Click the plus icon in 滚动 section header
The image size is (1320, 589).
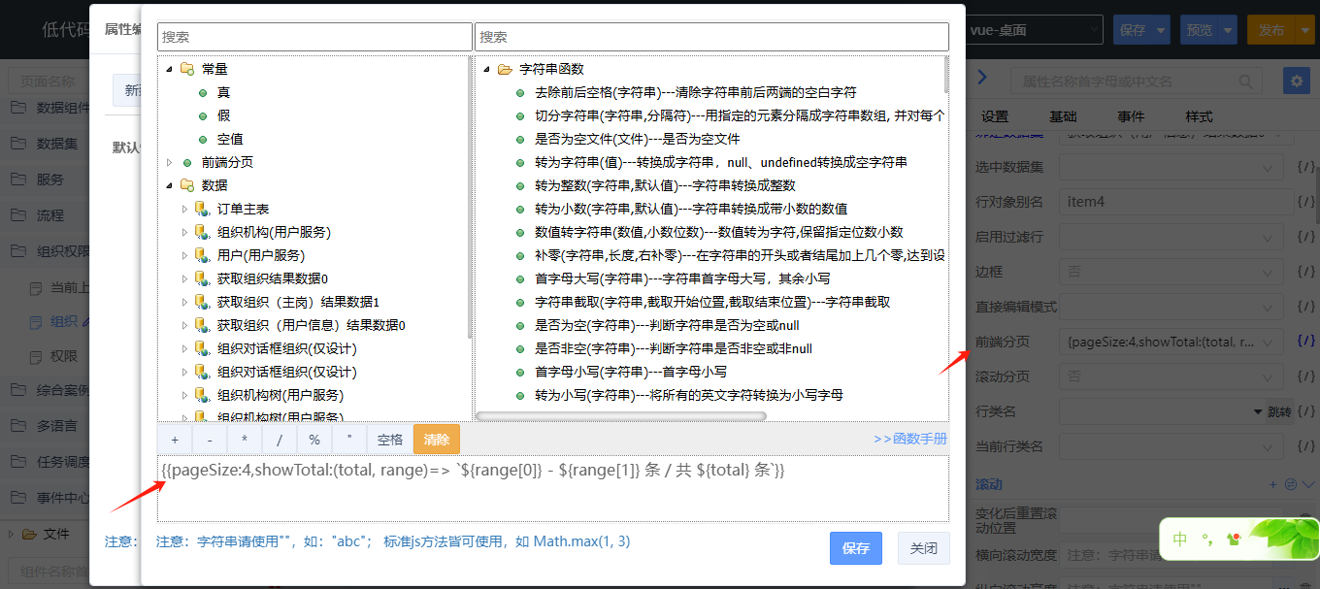tap(1275, 484)
